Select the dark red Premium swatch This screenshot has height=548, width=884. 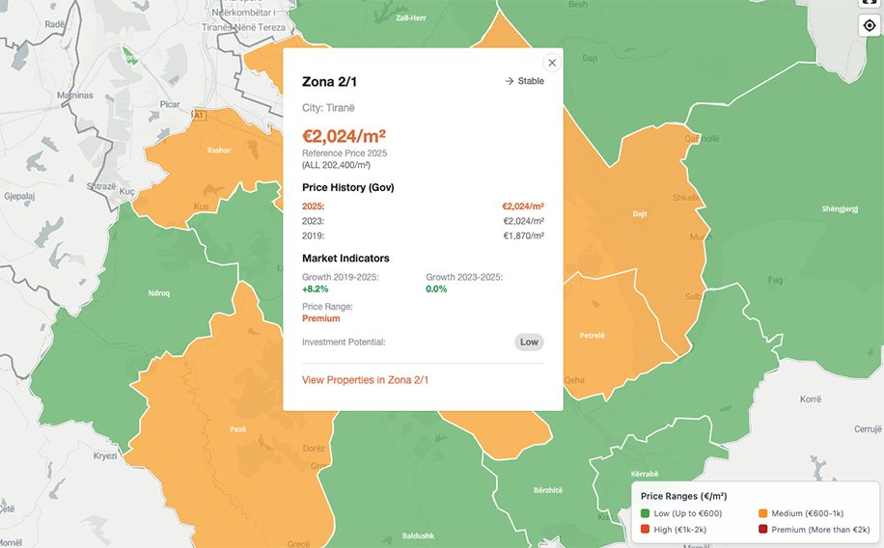[x=762, y=530]
